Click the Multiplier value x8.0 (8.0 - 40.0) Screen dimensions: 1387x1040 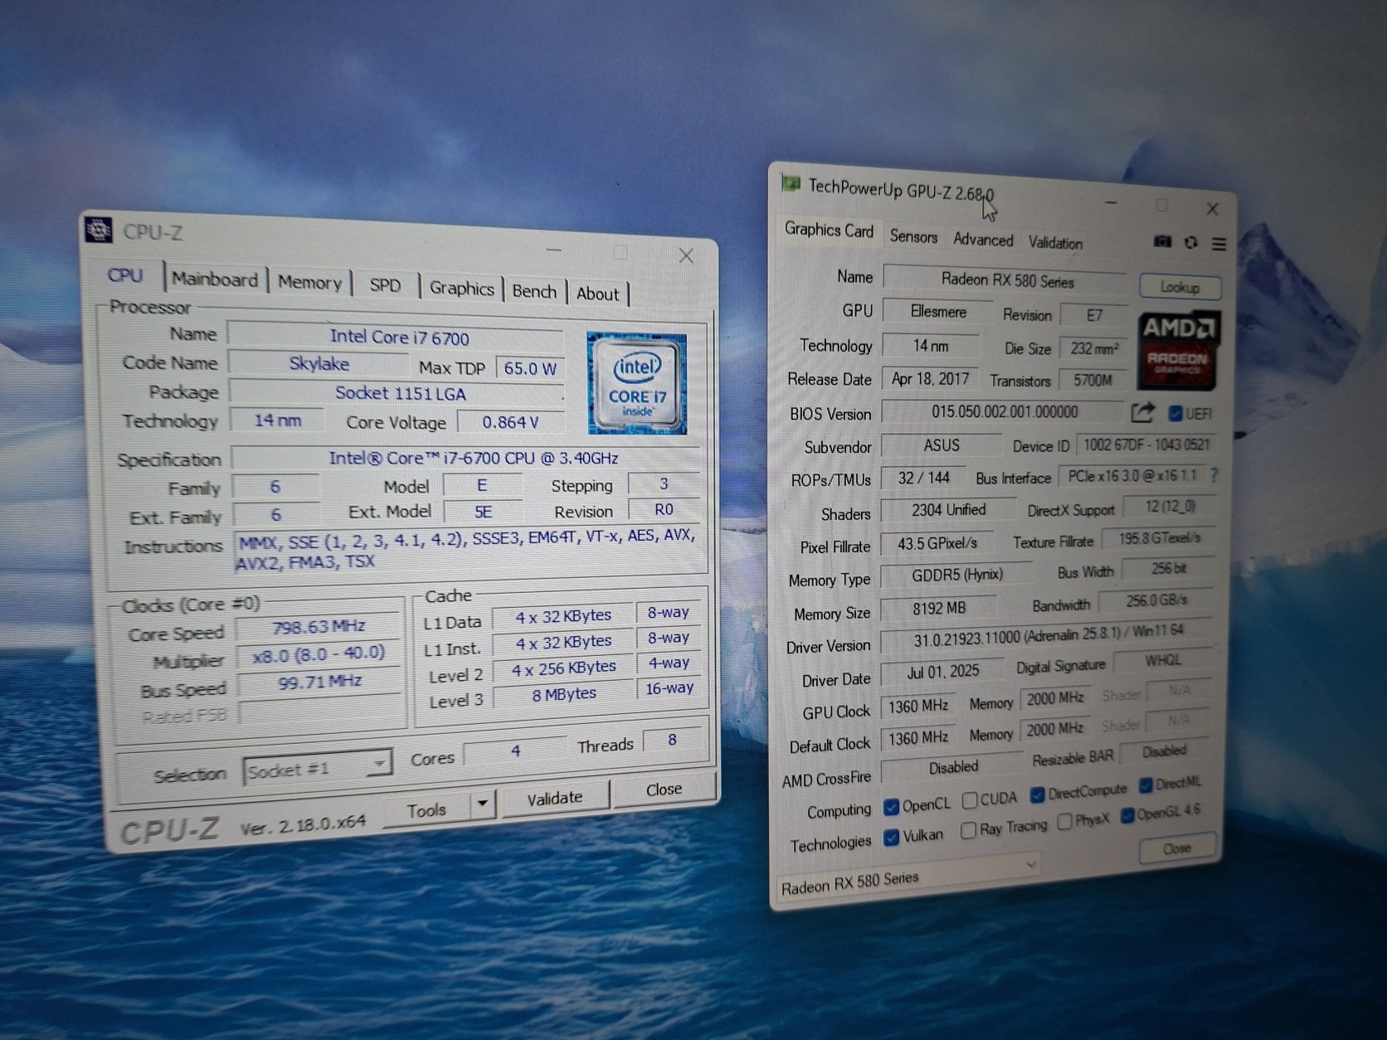click(319, 654)
